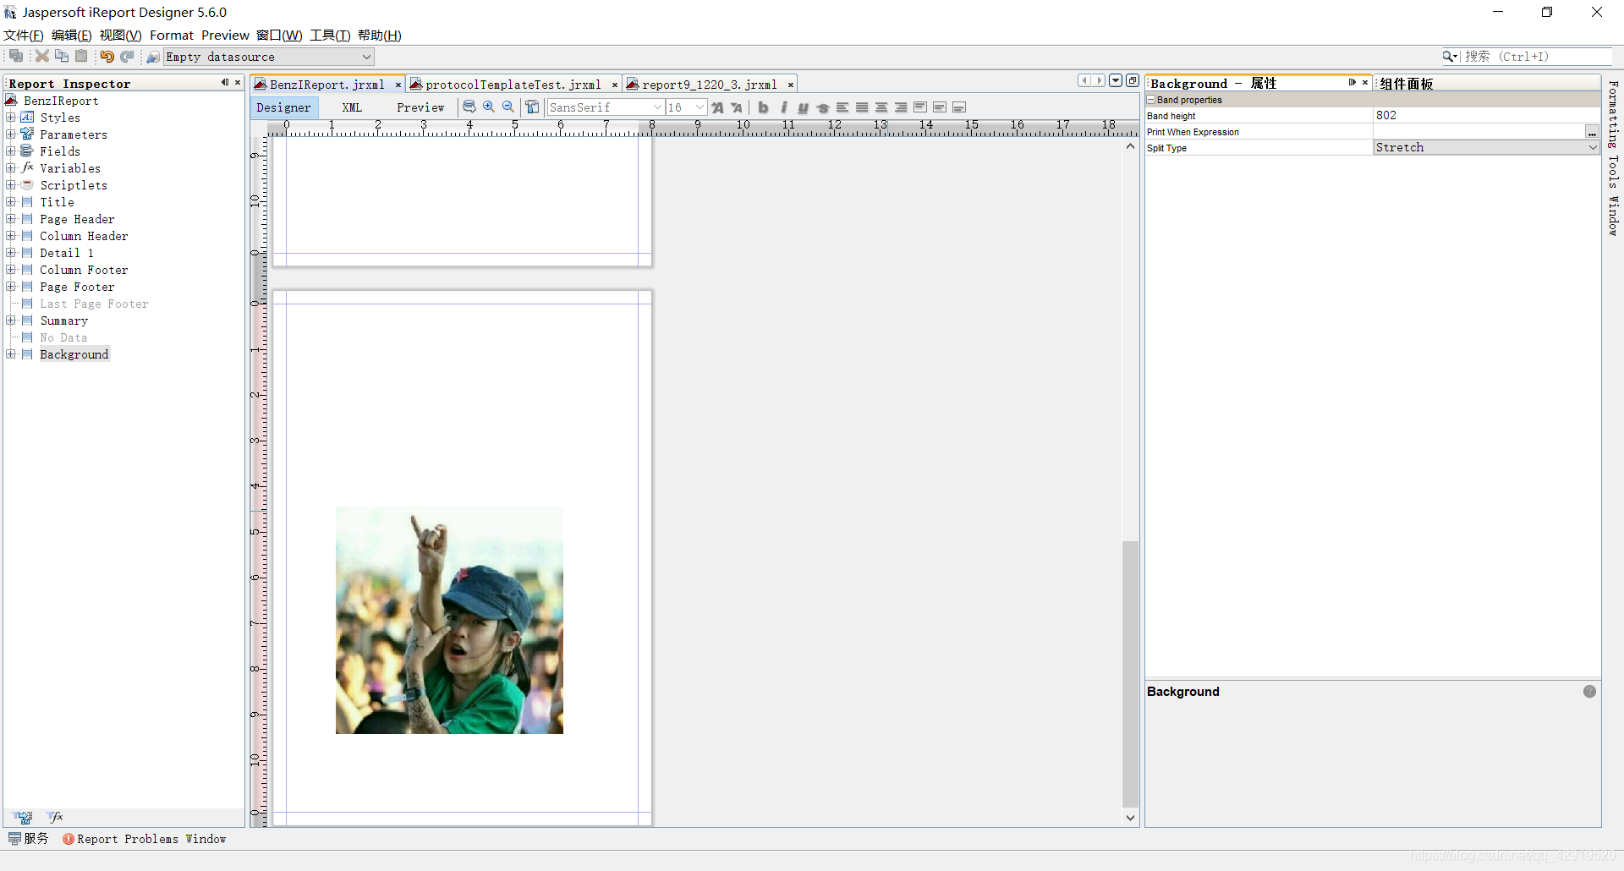The height and width of the screenshot is (871, 1624).
Task: Toggle bold formatting
Action: tap(763, 107)
